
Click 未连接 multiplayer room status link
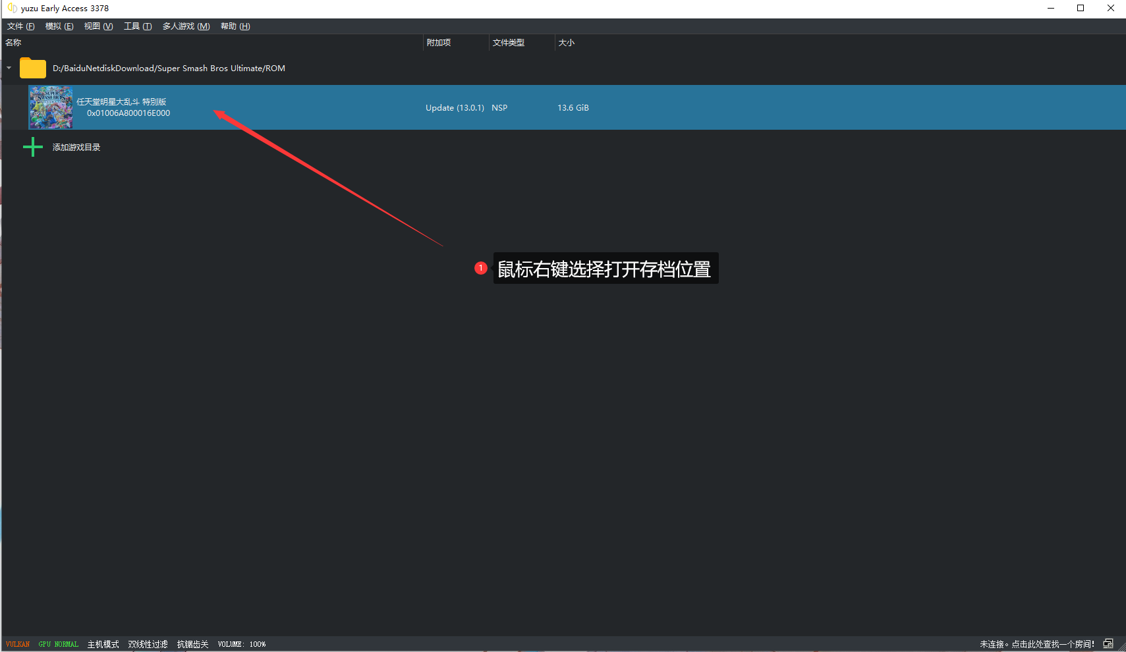coord(1036,644)
